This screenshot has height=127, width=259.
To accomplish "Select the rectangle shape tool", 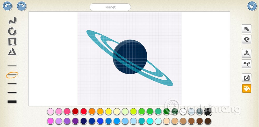I will tap(12, 42).
